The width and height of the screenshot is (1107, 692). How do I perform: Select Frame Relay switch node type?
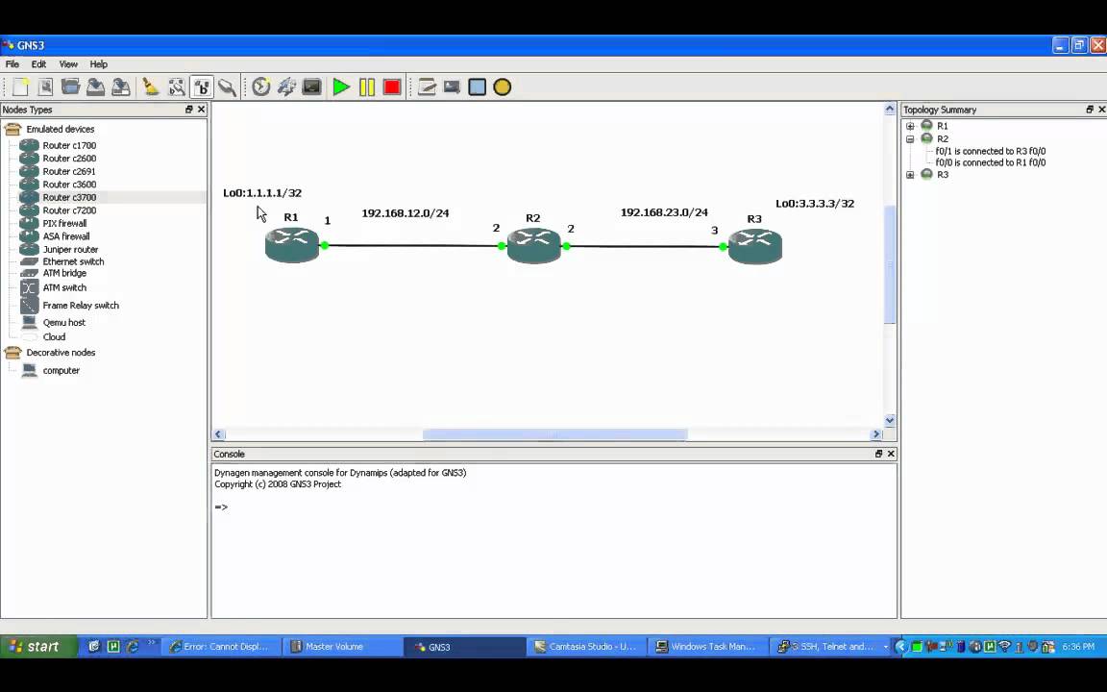tap(81, 306)
